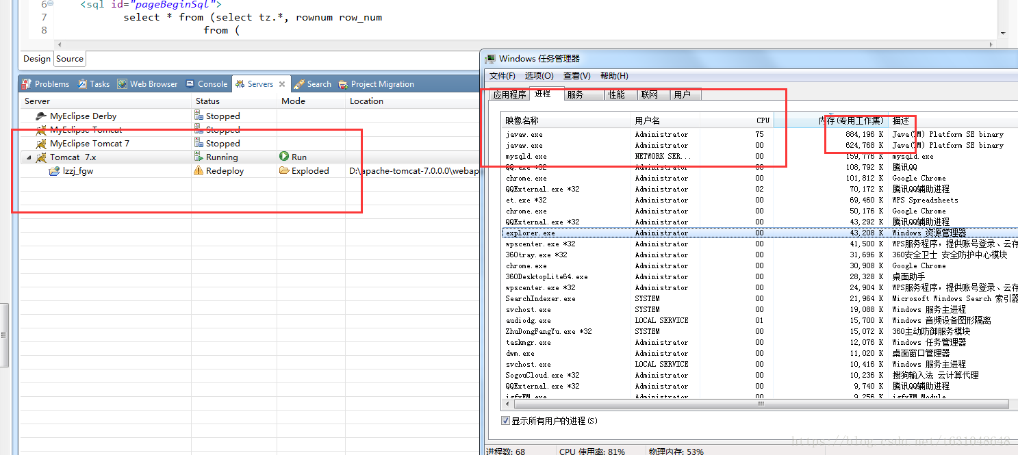The height and width of the screenshot is (455, 1018).
Task: Click the Windows 任务管理器 title bar icon
Action: [492, 59]
